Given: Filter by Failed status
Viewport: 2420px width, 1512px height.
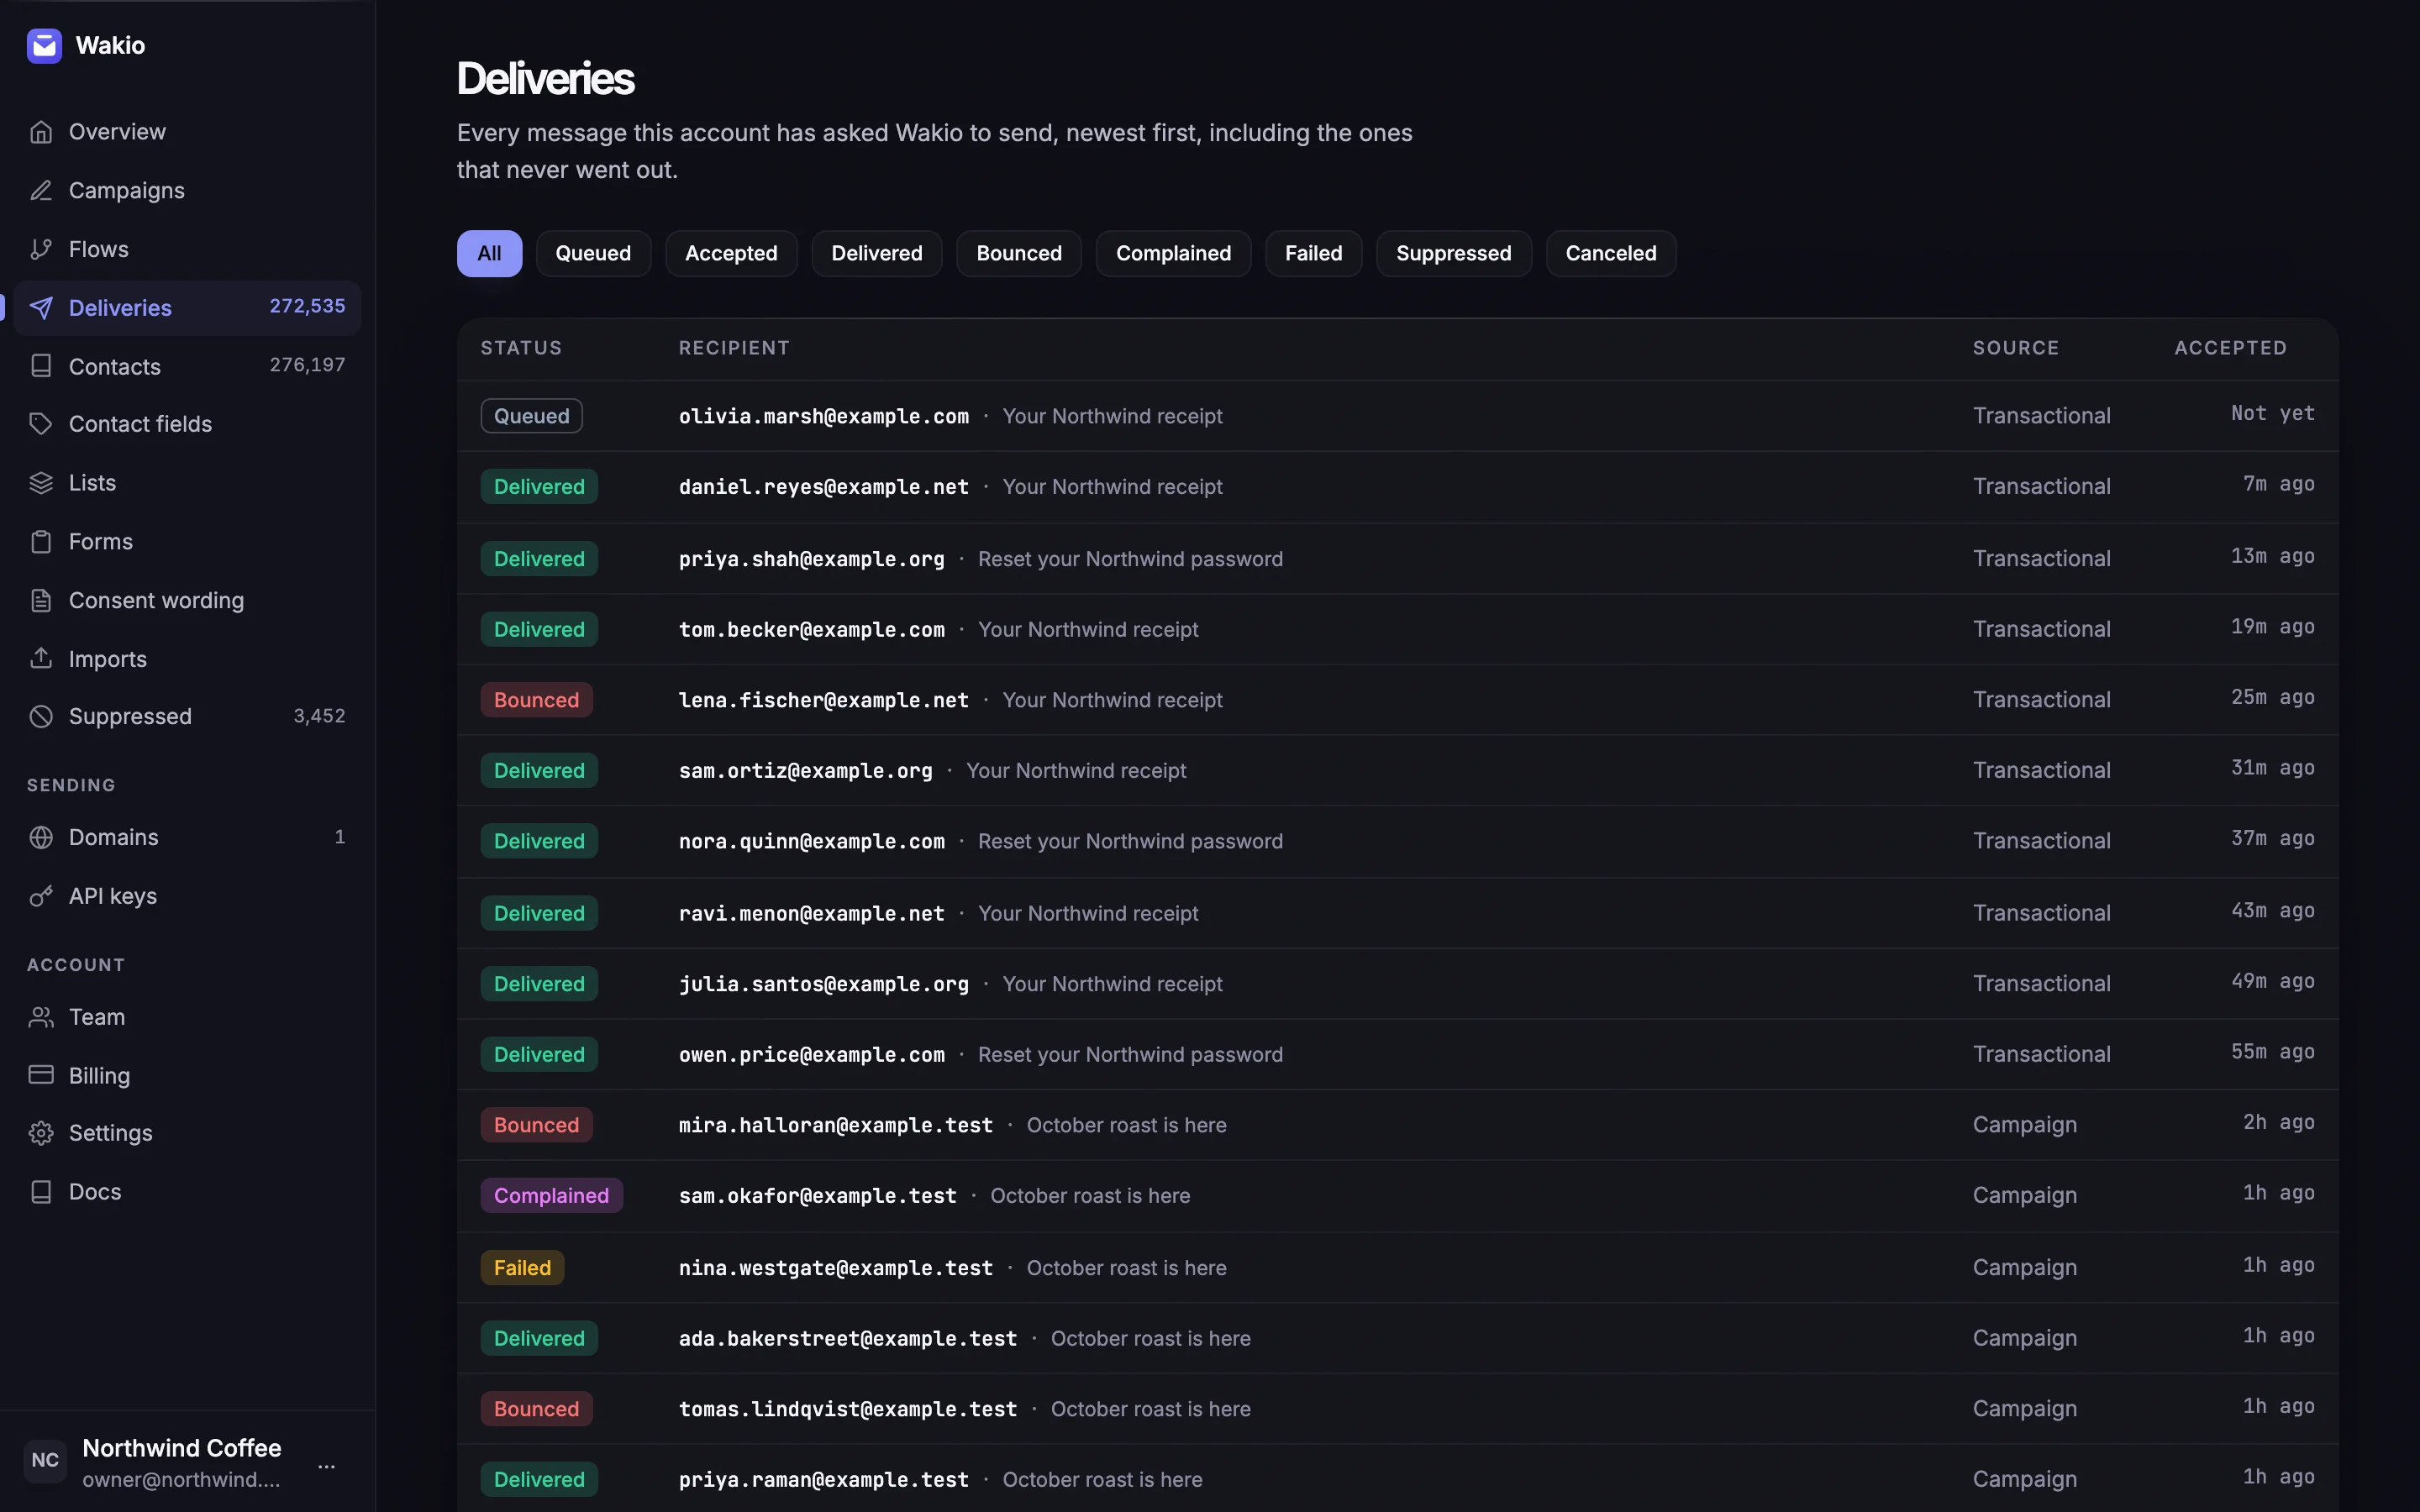Looking at the screenshot, I should point(1313,253).
